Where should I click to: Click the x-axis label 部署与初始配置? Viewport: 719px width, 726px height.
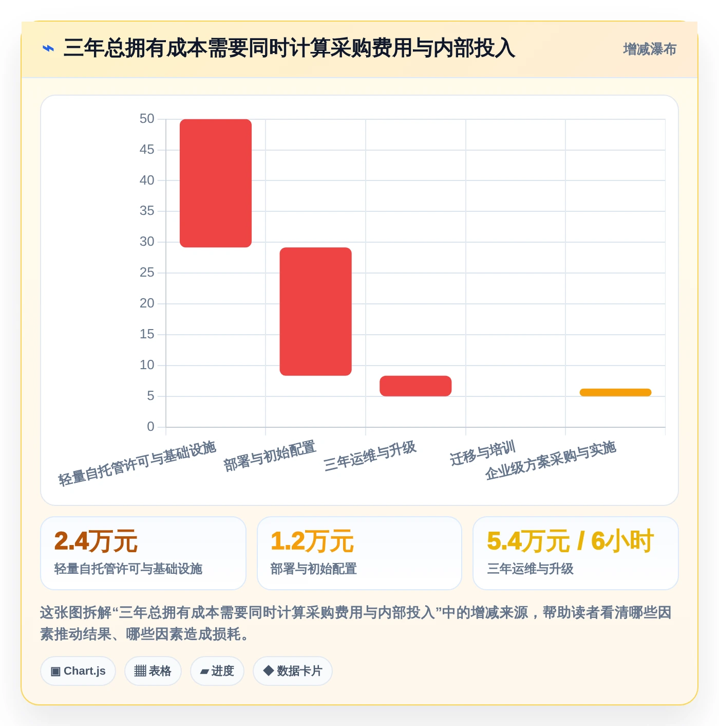[x=270, y=456]
